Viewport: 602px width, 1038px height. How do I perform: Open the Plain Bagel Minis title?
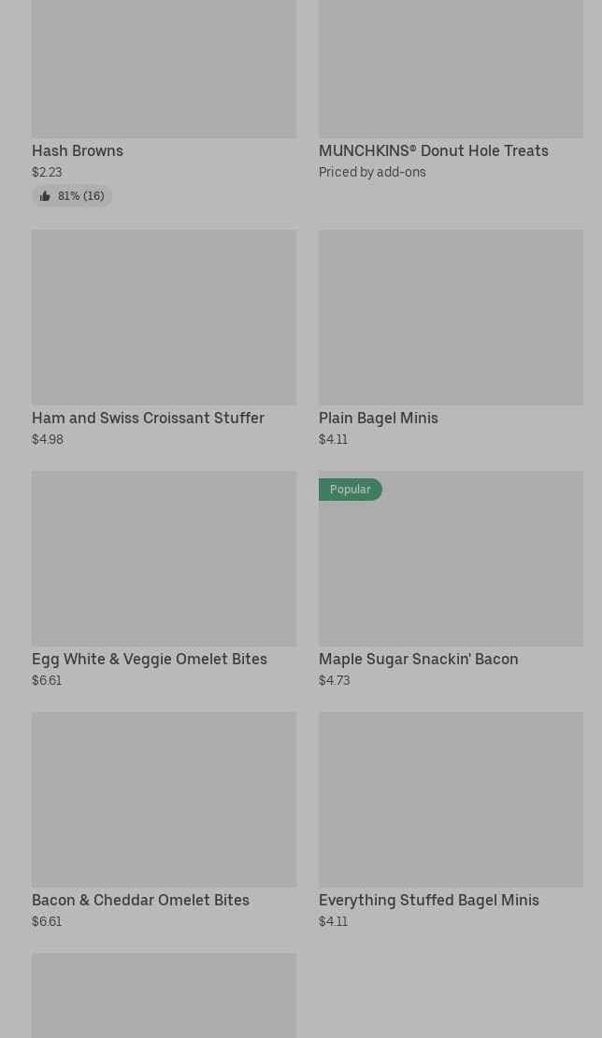(379, 419)
